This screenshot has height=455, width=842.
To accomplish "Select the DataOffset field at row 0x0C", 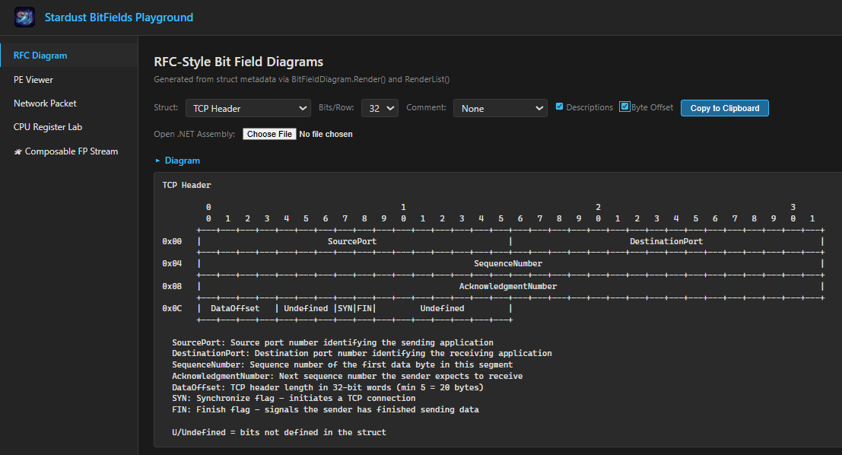I will coord(236,307).
